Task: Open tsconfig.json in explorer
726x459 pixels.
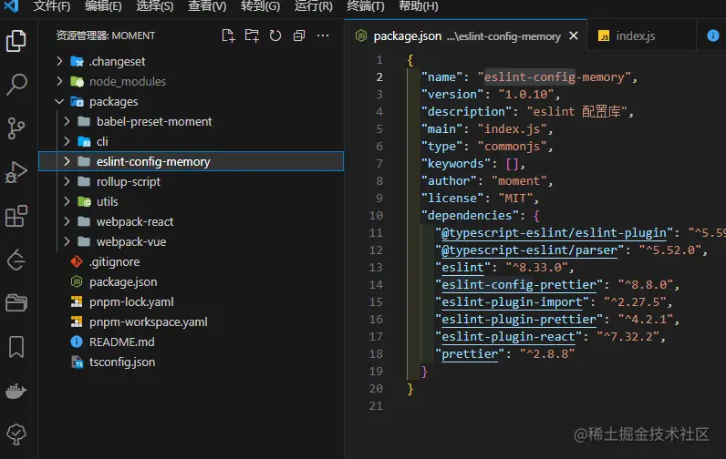Action: (122, 362)
